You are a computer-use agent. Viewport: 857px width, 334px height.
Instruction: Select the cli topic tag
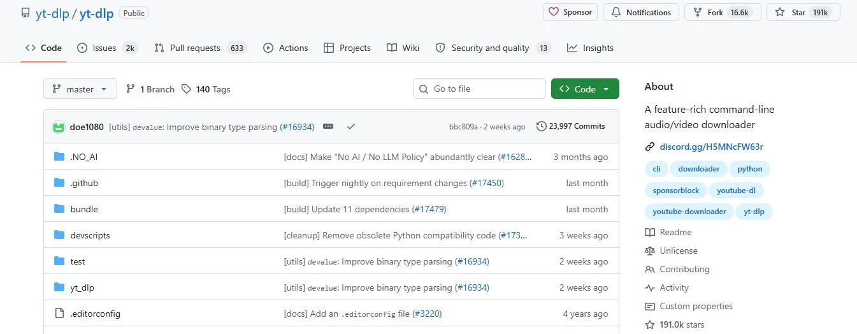(656, 169)
